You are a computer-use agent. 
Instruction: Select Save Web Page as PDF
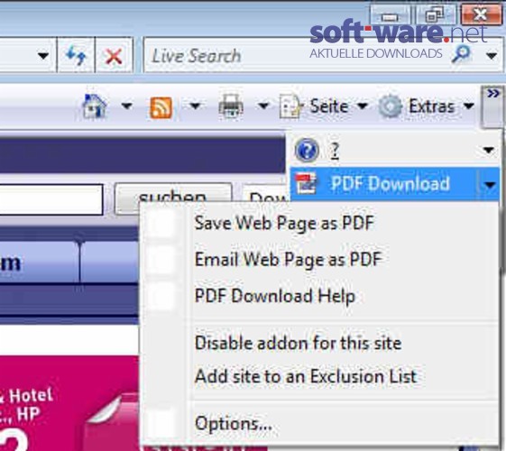284,223
